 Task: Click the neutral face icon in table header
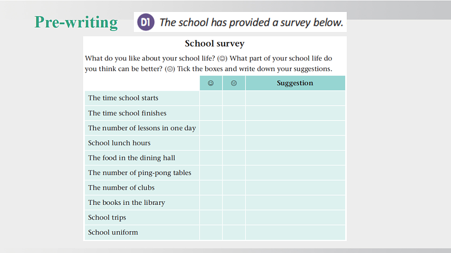pyautogui.click(x=234, y=83)
